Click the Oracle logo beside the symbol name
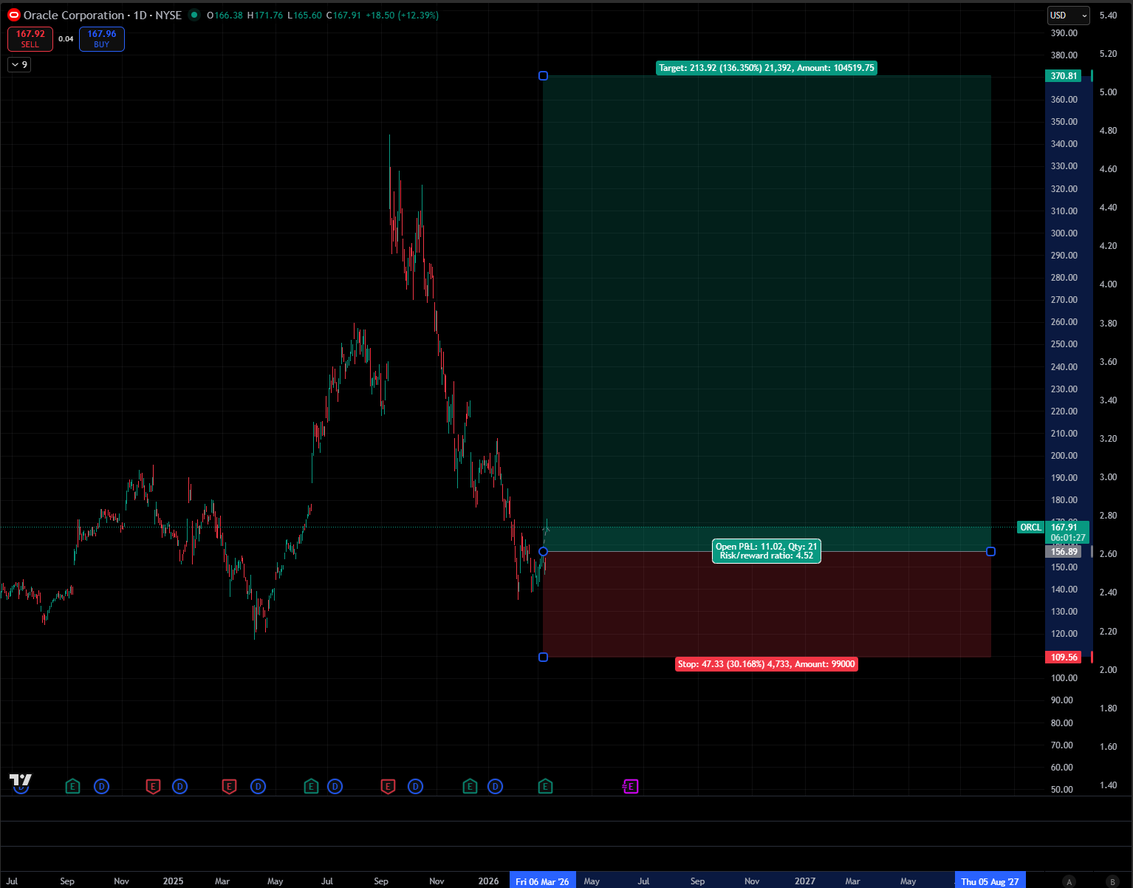Image resolution: width=1133 pixels, height=888 pixels. pos(13,15)
